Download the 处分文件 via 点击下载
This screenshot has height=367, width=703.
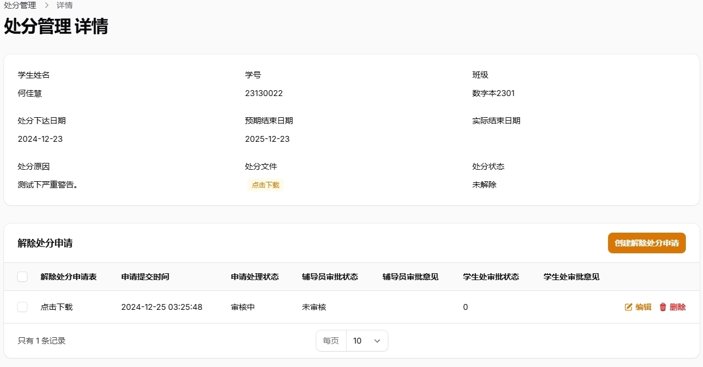coord(265,185)
